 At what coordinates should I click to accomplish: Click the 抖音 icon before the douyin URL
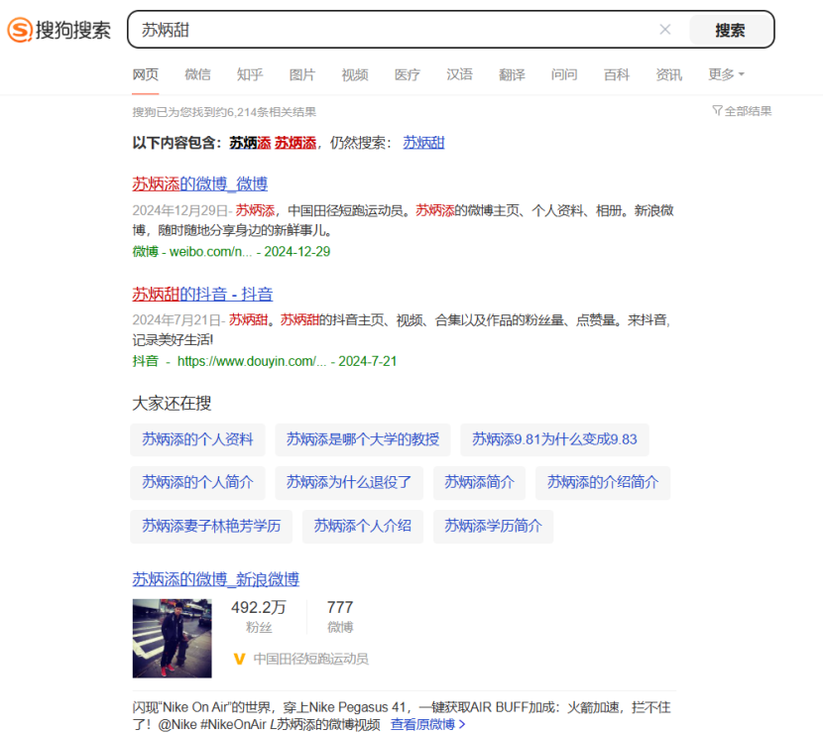point(145,361)
